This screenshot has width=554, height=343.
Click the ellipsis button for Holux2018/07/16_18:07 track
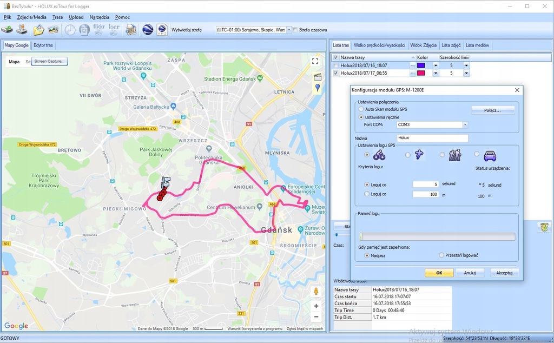(x=412, y=65)
